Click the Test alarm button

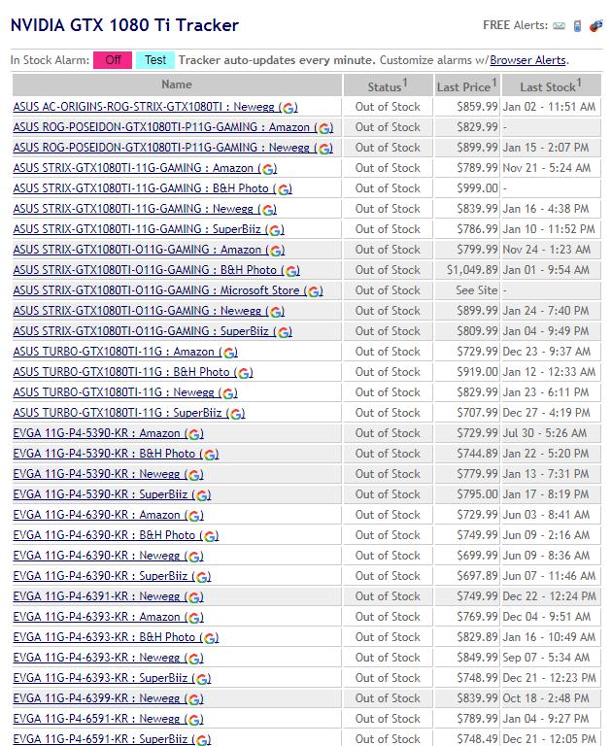pyautogui.click(x=155, y=60)
